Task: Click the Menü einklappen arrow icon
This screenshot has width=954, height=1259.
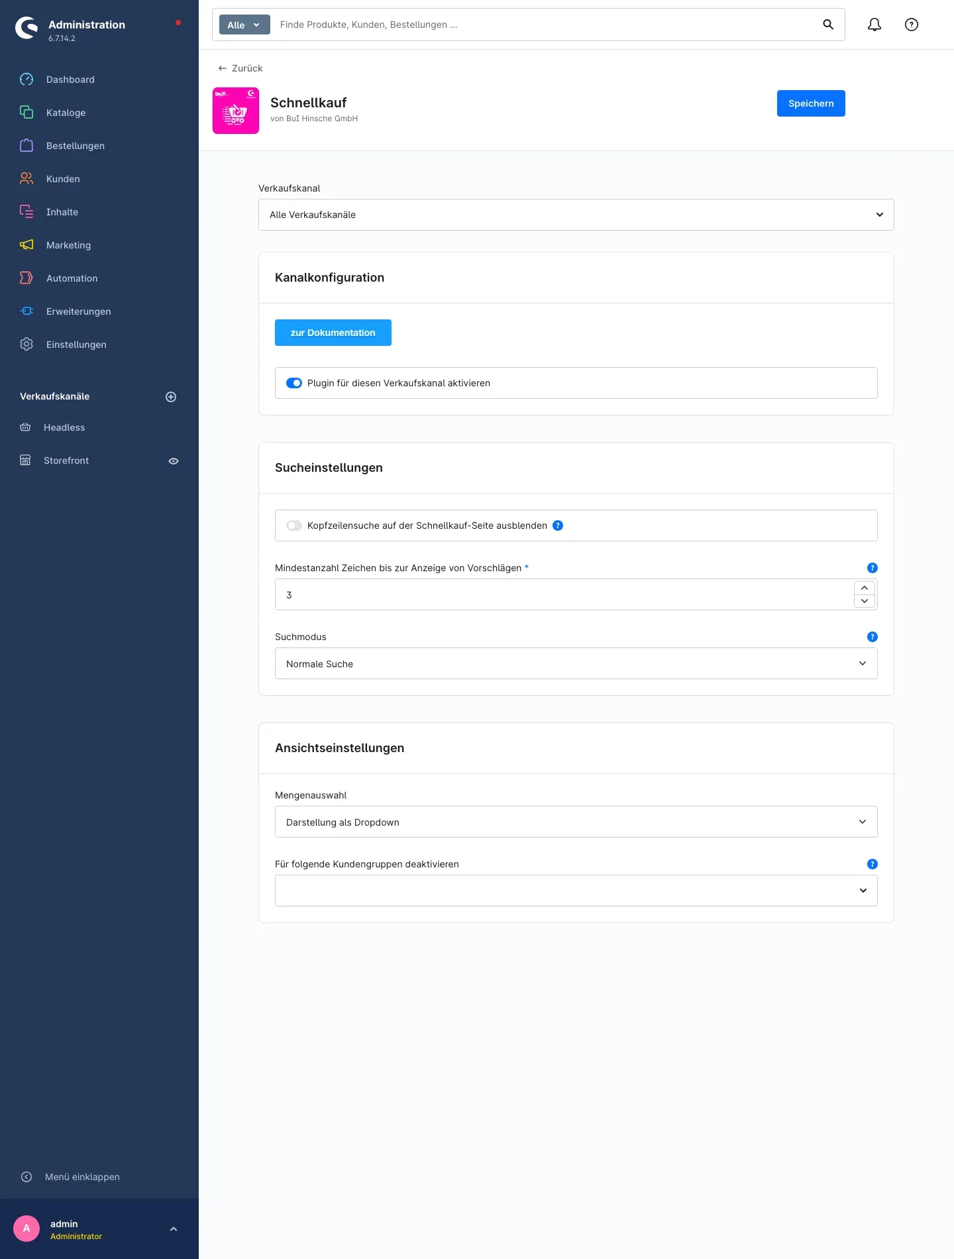Action: pos(26,1177)
